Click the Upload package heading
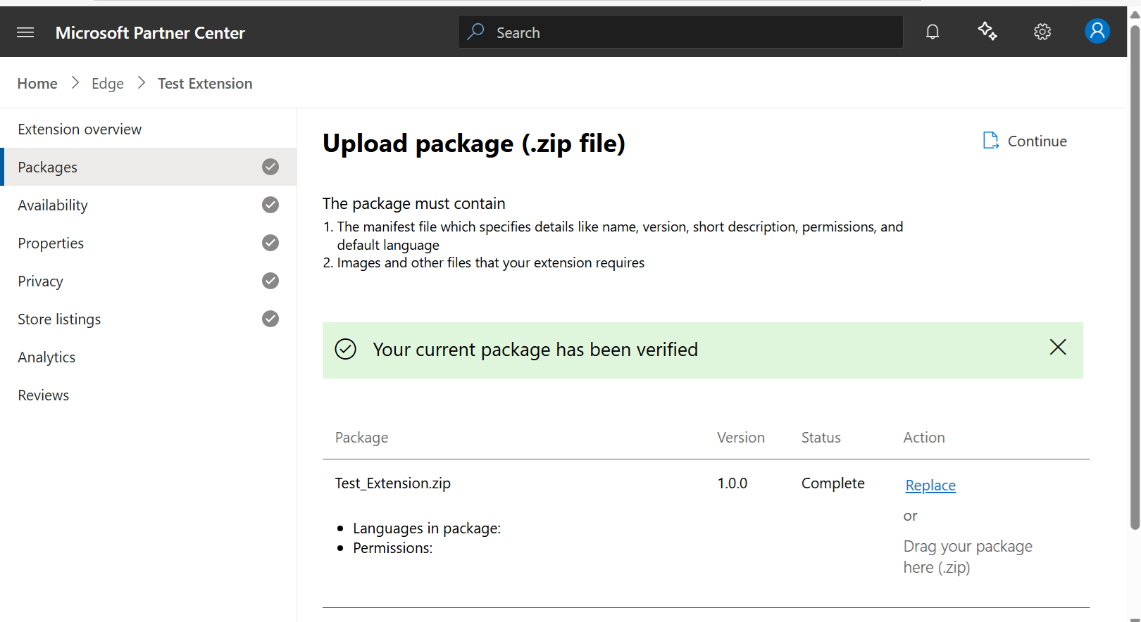 (x=474, y=144)
